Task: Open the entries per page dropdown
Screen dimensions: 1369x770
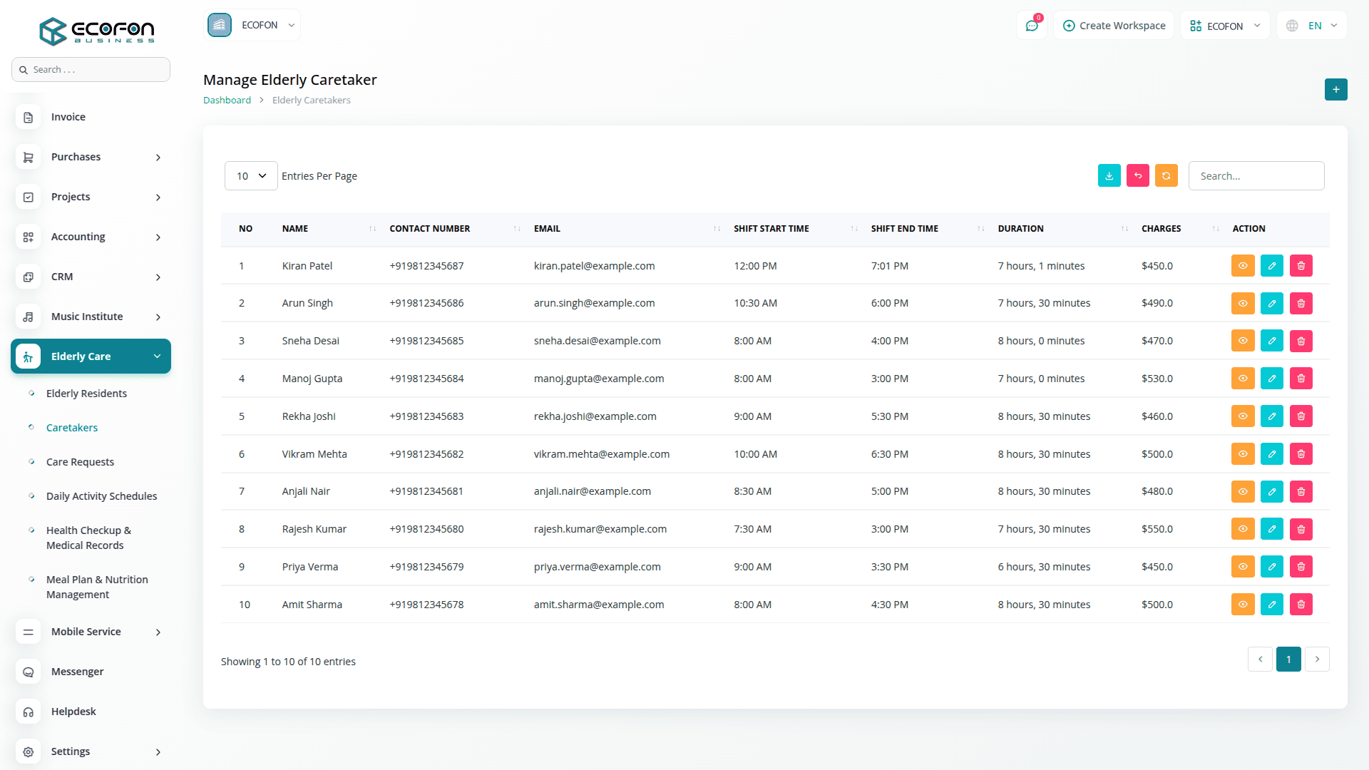Action: coord(251,176)
